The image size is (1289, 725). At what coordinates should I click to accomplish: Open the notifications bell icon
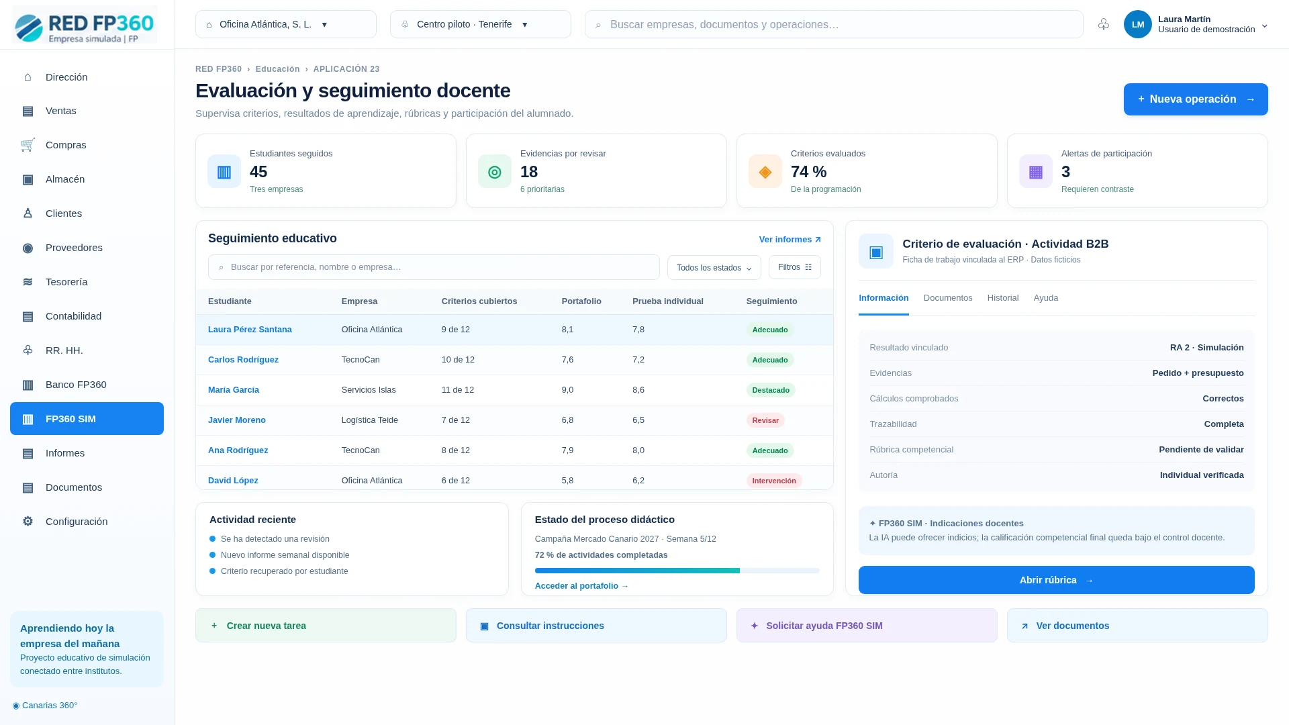(x=1104, y=24)
